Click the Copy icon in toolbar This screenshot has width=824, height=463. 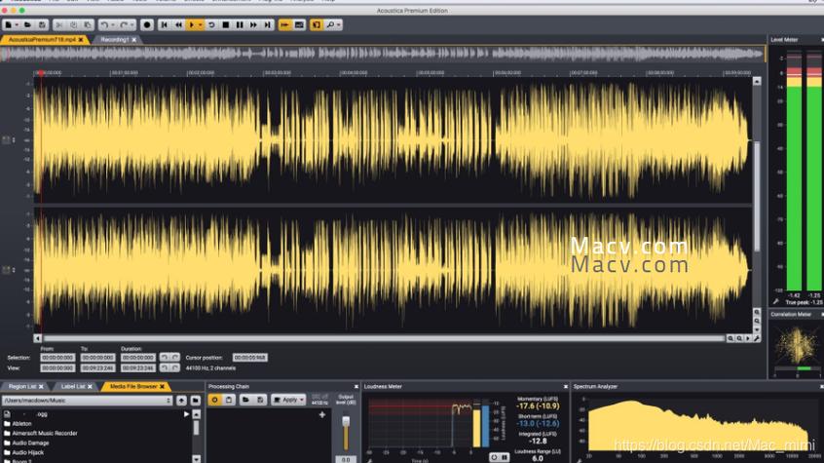click(x=73, y=24)
